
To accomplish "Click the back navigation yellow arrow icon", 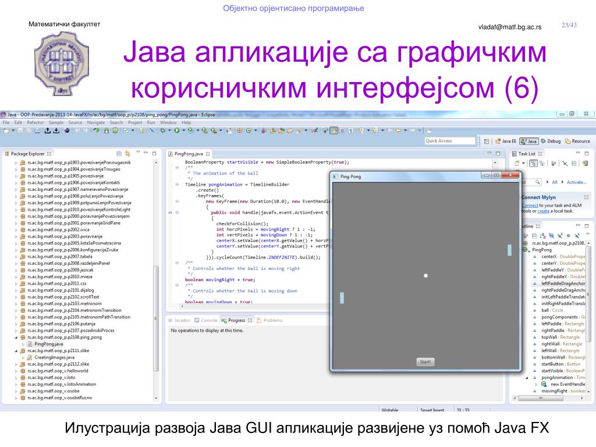I will pos(398,130).
